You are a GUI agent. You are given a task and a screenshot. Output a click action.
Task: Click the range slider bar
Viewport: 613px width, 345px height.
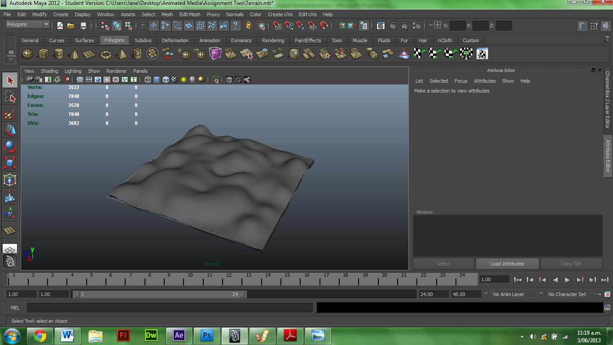click(x=160, y=294)
